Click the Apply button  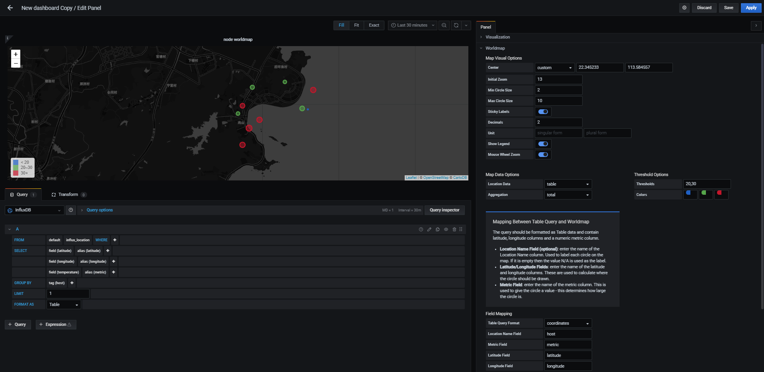(751, 8)
